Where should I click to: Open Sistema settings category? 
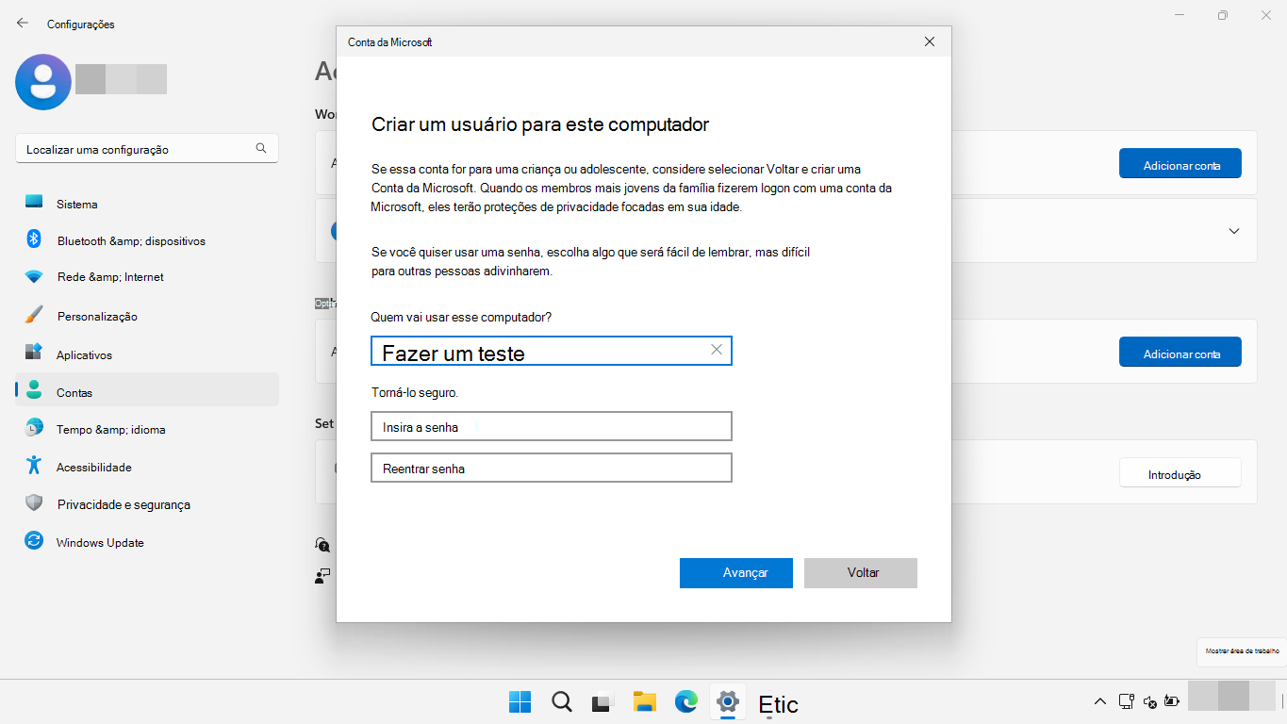tap(147, 204)
